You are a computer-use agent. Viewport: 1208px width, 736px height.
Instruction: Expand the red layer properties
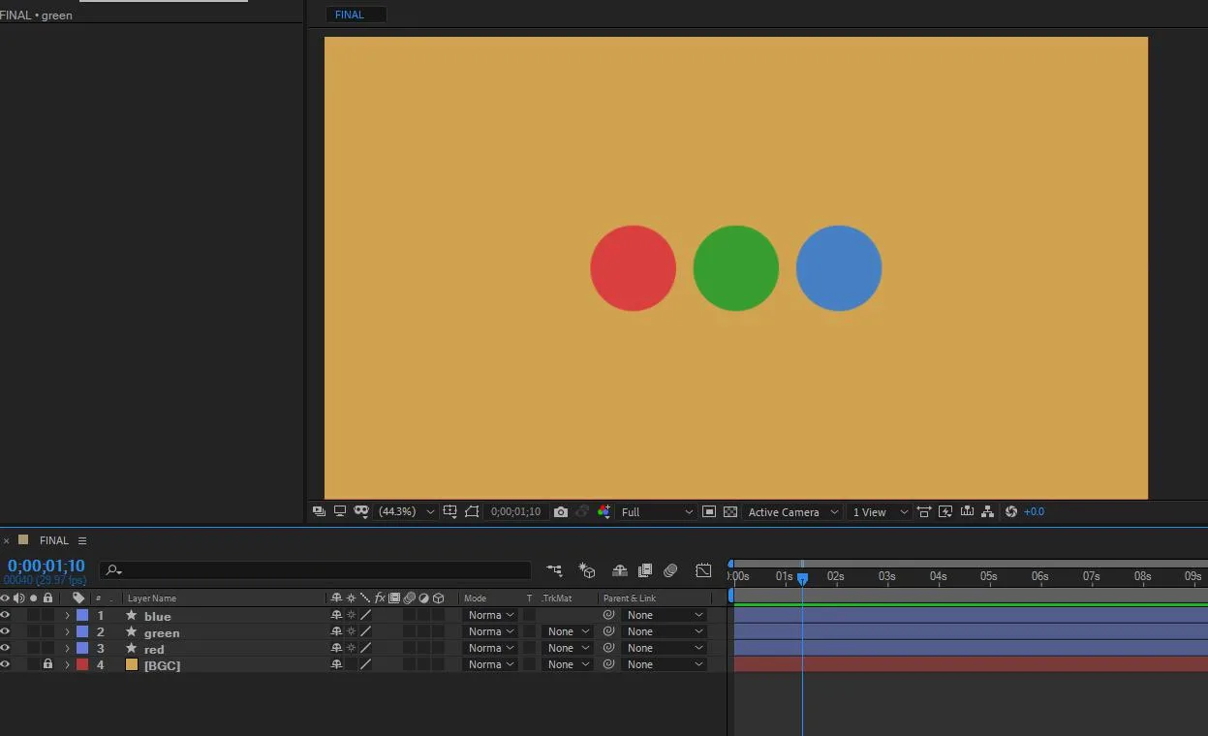tap(67, 648)
